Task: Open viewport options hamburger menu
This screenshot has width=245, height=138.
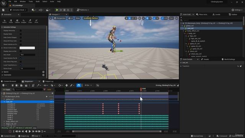Action: click(51, 18)
